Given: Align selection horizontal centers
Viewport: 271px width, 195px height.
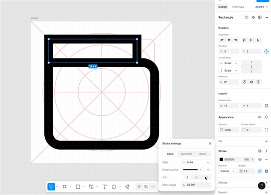Looking at the screenshot, I should (229, 40).
